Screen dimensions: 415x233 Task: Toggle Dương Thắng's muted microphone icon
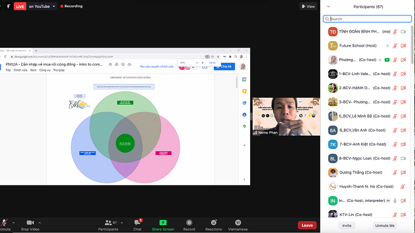[395, 172]
